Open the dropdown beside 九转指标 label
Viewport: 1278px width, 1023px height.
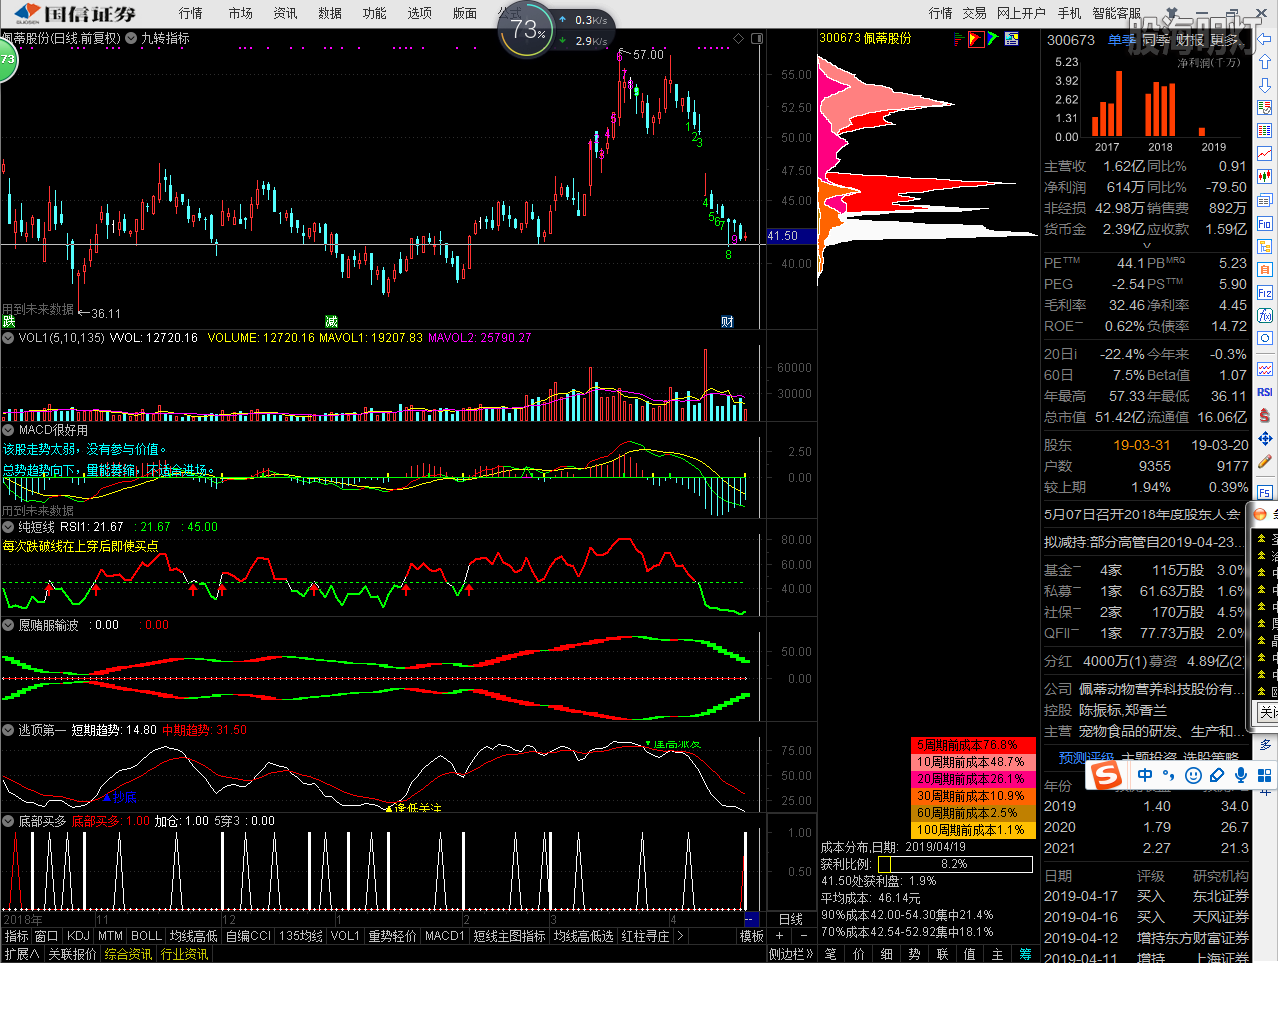131,39
